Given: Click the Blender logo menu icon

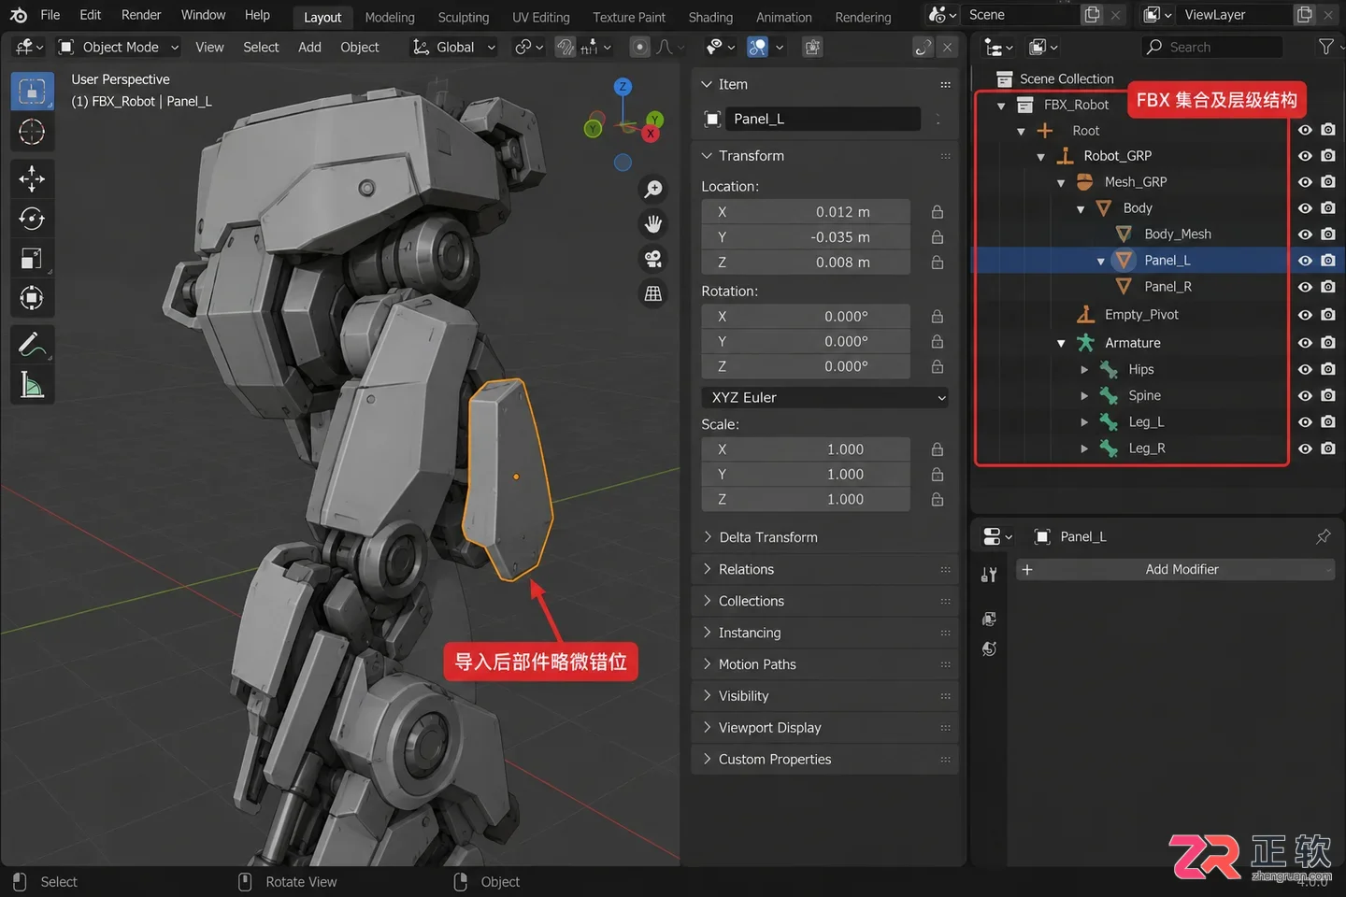Looking at the screenshot, I should 19,15.
